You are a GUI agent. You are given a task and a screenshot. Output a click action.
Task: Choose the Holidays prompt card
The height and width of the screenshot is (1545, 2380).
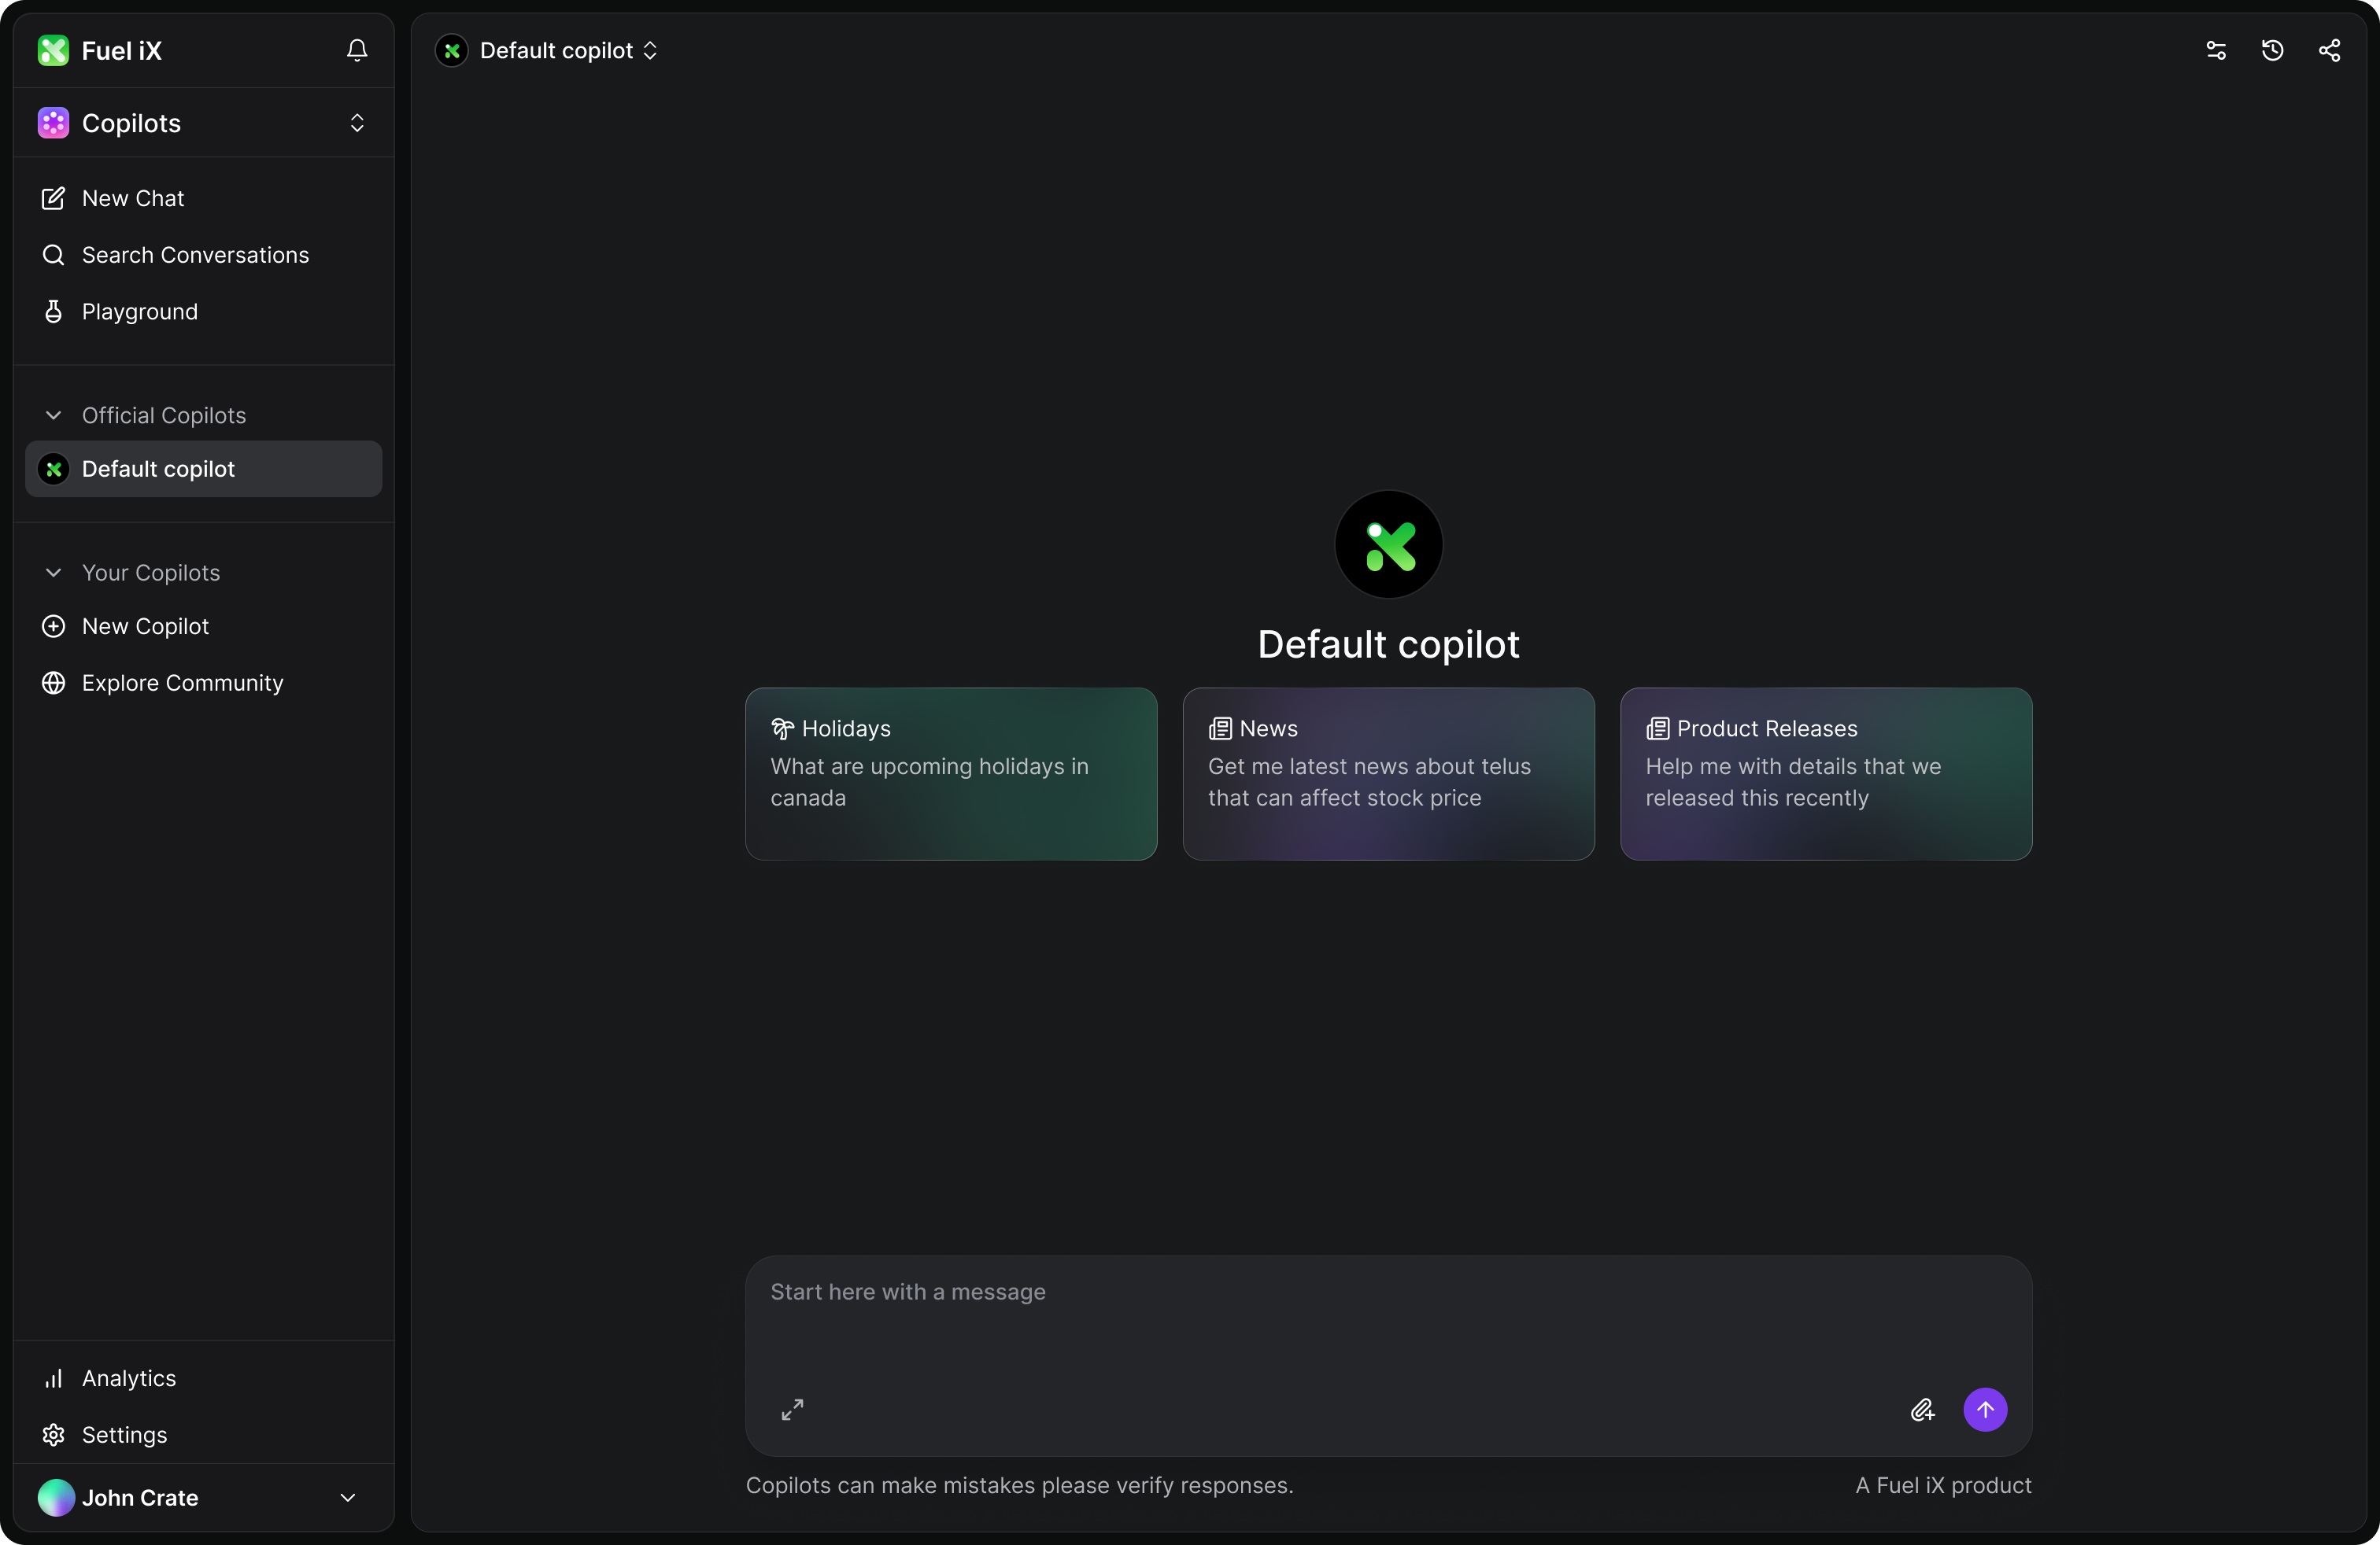(x=951, y=773)
